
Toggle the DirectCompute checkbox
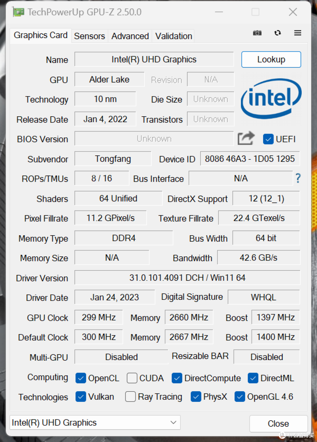[177, 378]
